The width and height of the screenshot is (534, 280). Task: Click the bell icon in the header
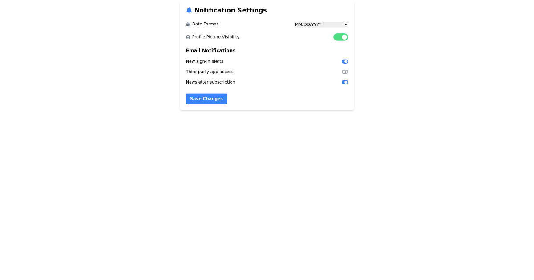189,10
